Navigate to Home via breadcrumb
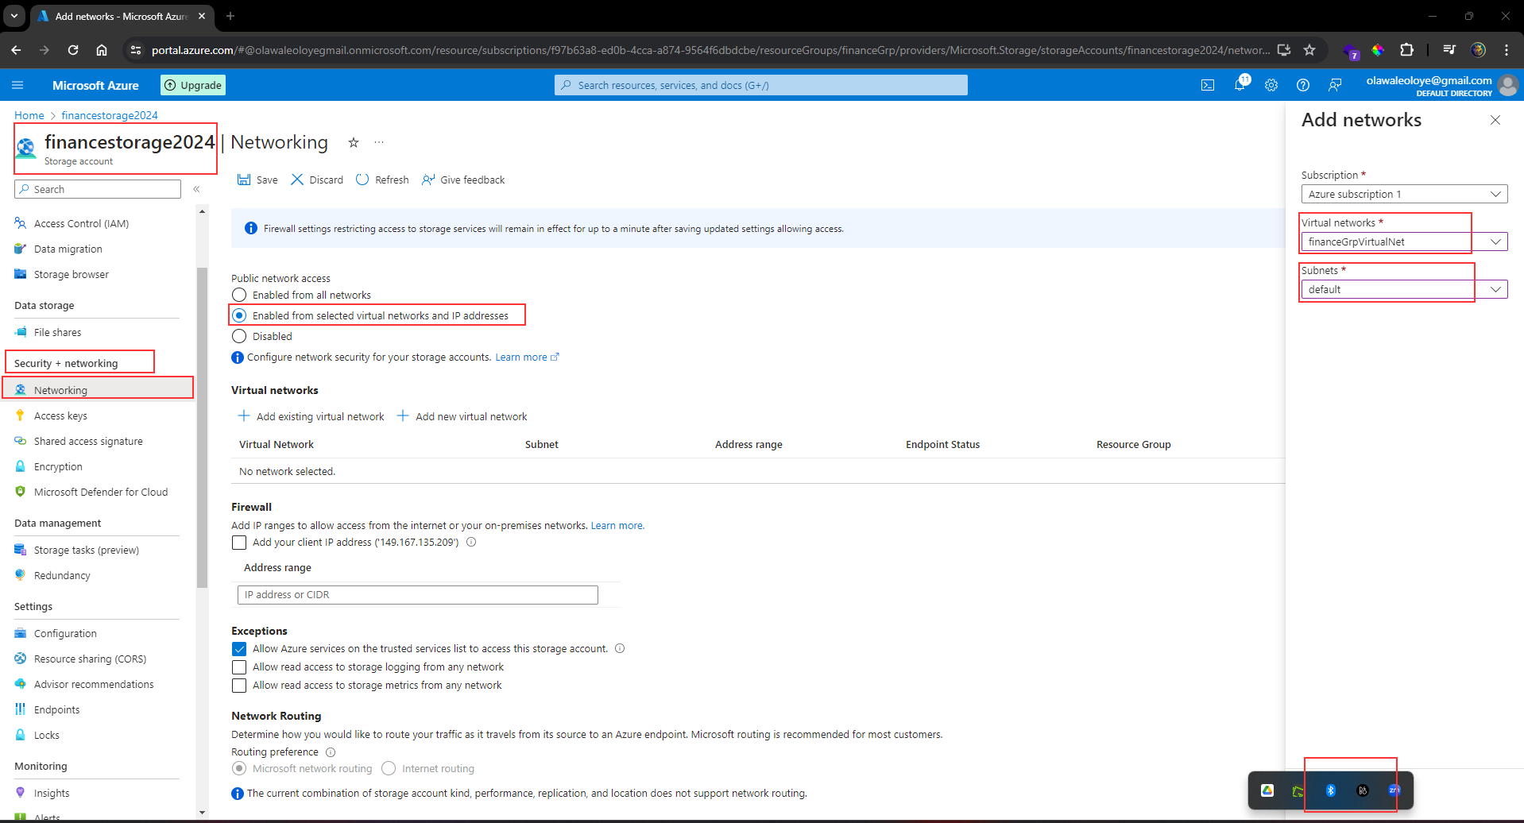Image resolution: width=1524 pixels, height=823 pixels. 29,115
